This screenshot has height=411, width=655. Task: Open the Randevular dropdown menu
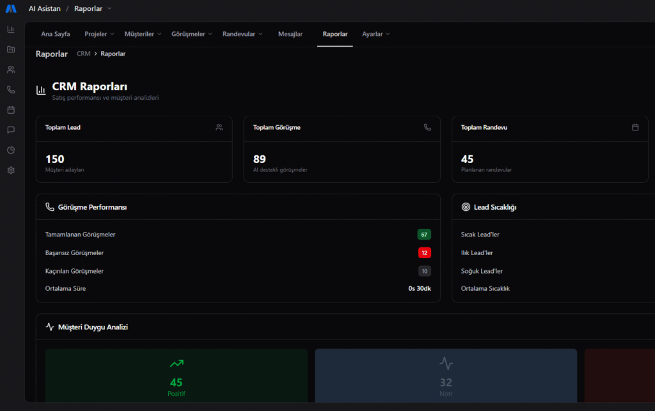[243, 34]
